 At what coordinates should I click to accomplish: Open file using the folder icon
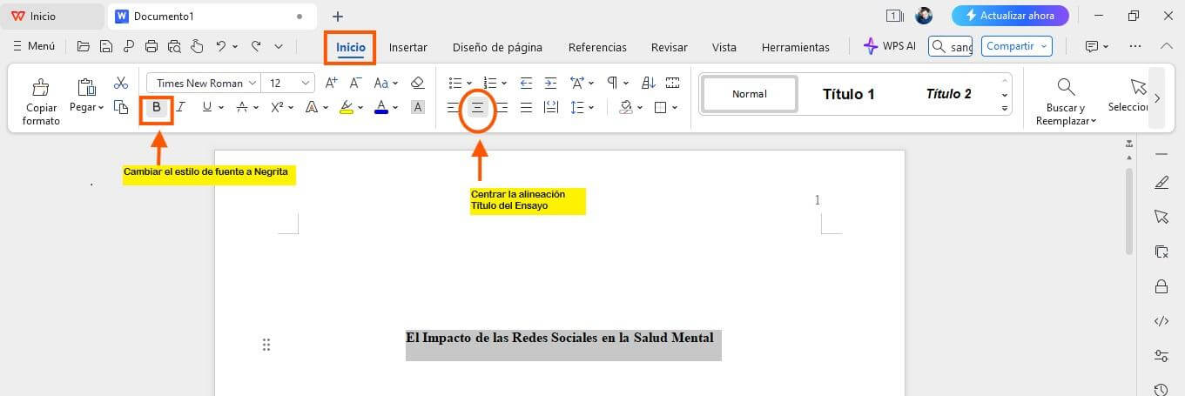[x=84, y=46]
